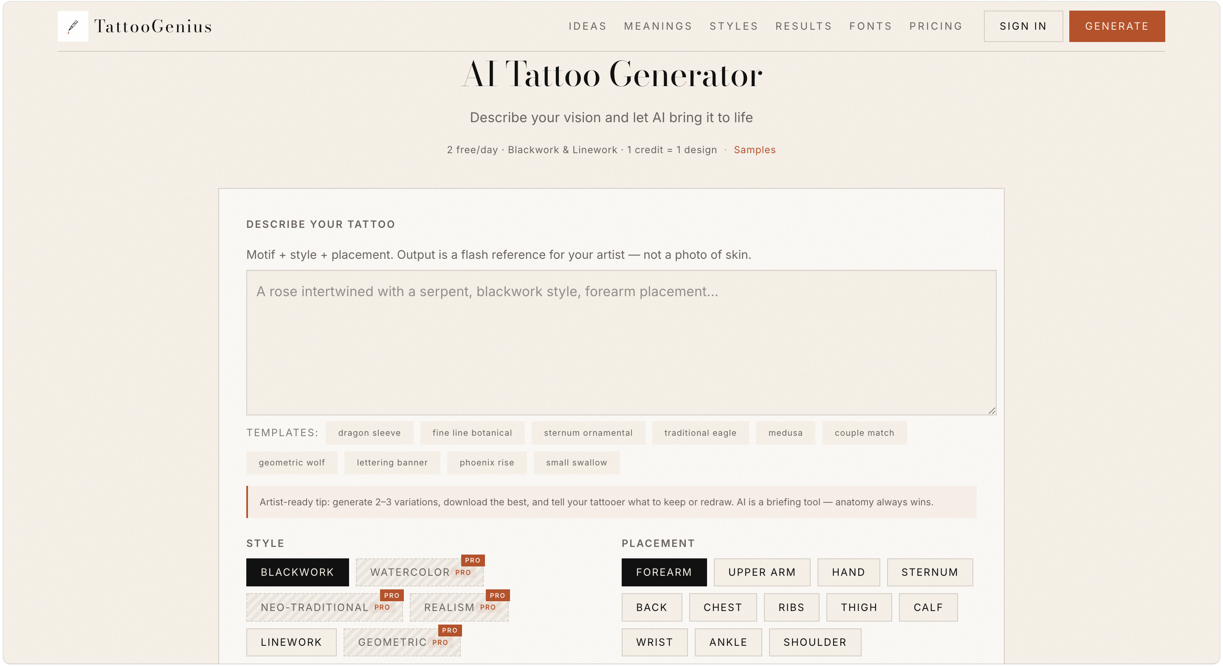Click the 'PLACEMENT' section heading
Image resolution: width=1223 pixels, height=667 pixels.
pyautogui.click(x=658, y=544)
